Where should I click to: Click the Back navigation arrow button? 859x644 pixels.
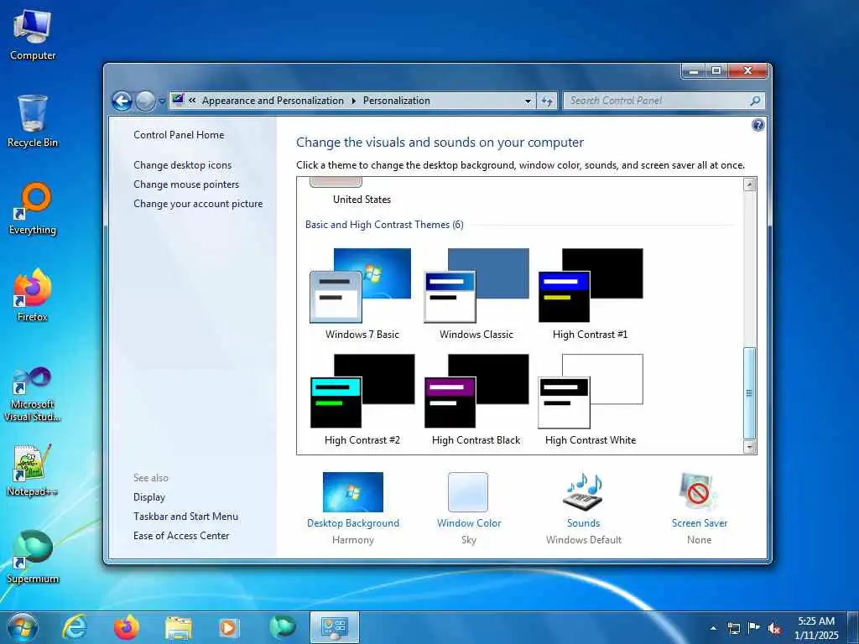[122, 101]
